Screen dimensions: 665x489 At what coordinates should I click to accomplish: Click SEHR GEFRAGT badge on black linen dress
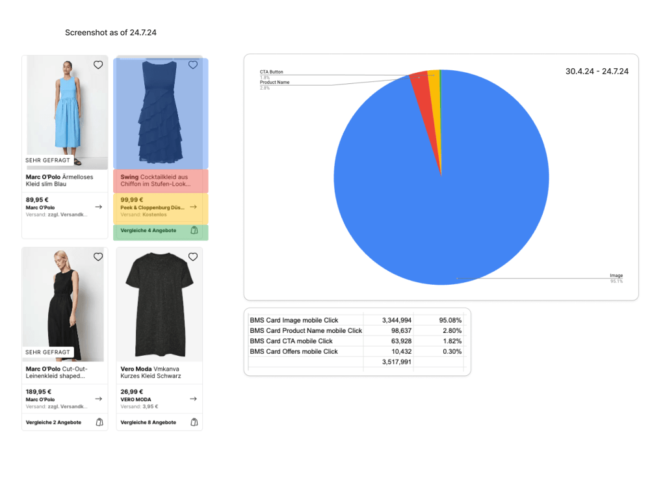48,352
